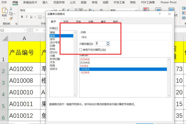Select 自定义 category
The image size is (186, 124).
click(x=61, y=69)
